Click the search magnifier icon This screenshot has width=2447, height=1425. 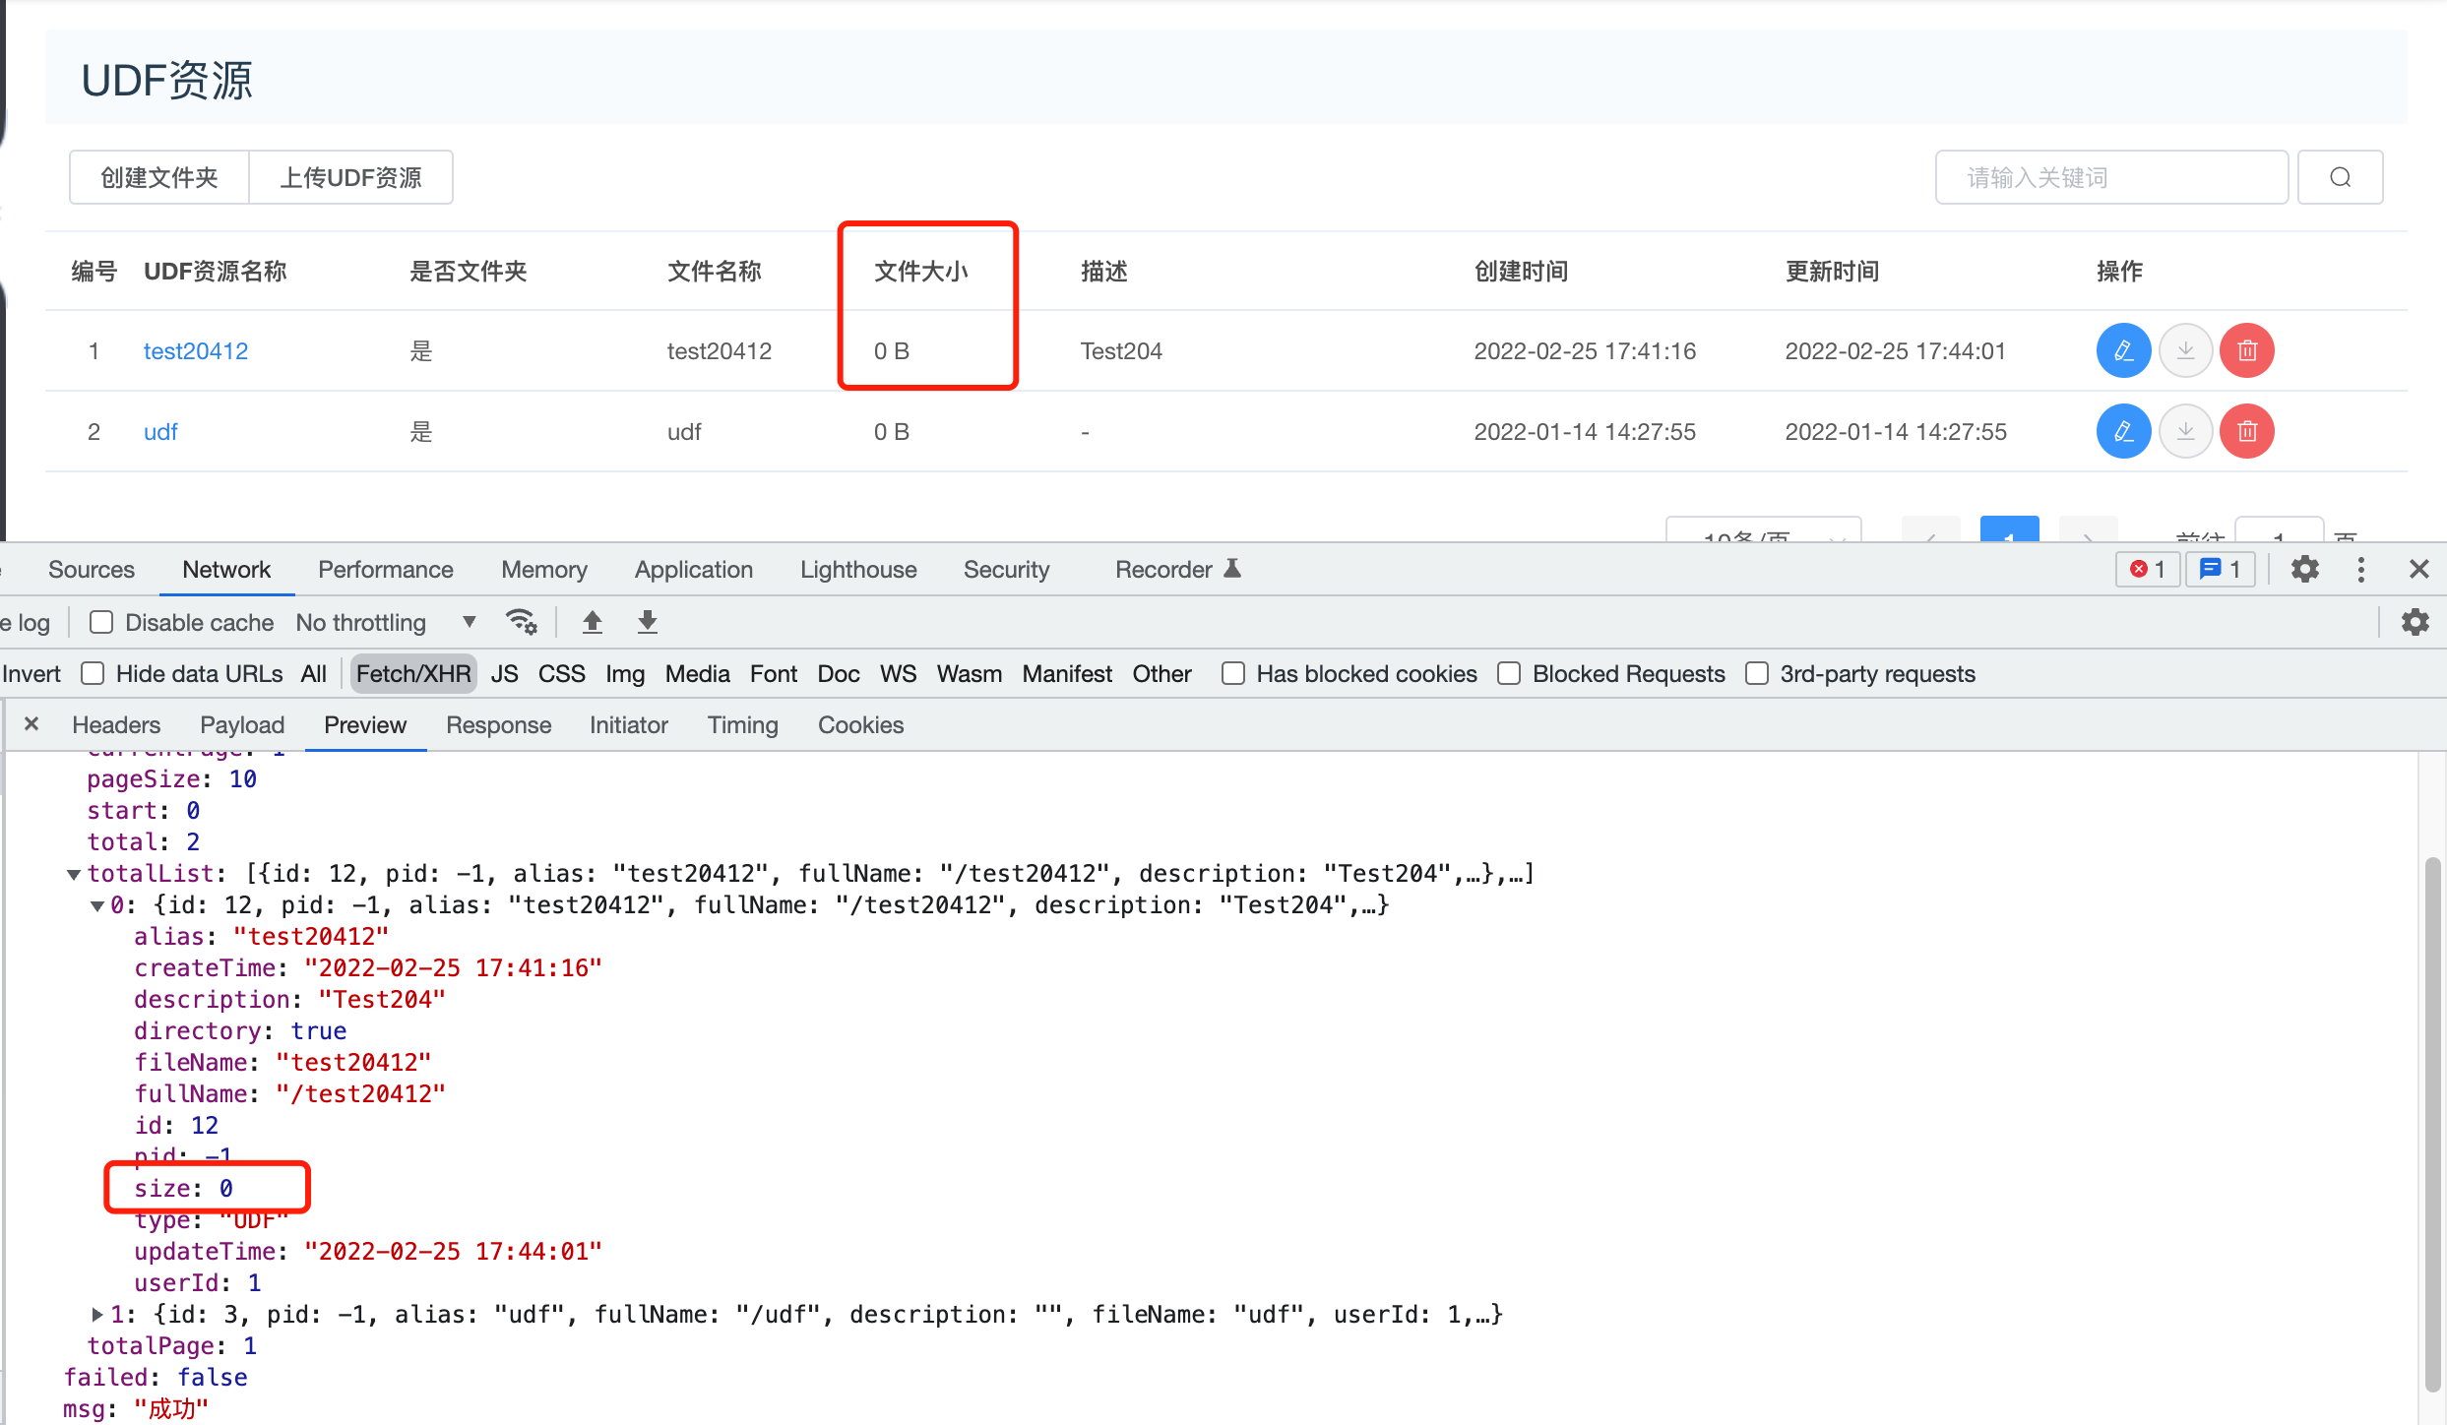(x=2340, y=177)
